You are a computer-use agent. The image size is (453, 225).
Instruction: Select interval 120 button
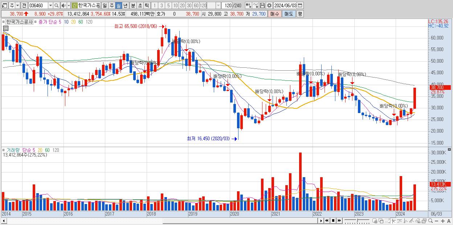(203, 5)
